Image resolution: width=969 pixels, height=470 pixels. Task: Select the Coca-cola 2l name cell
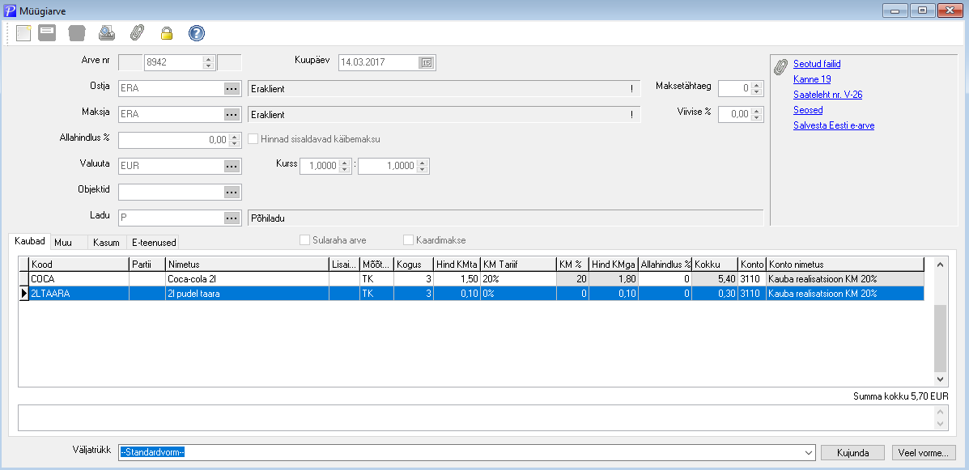247,279
